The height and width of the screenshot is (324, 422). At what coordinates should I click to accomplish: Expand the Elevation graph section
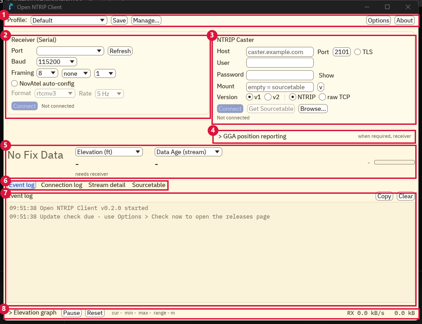tap(32, 312)
